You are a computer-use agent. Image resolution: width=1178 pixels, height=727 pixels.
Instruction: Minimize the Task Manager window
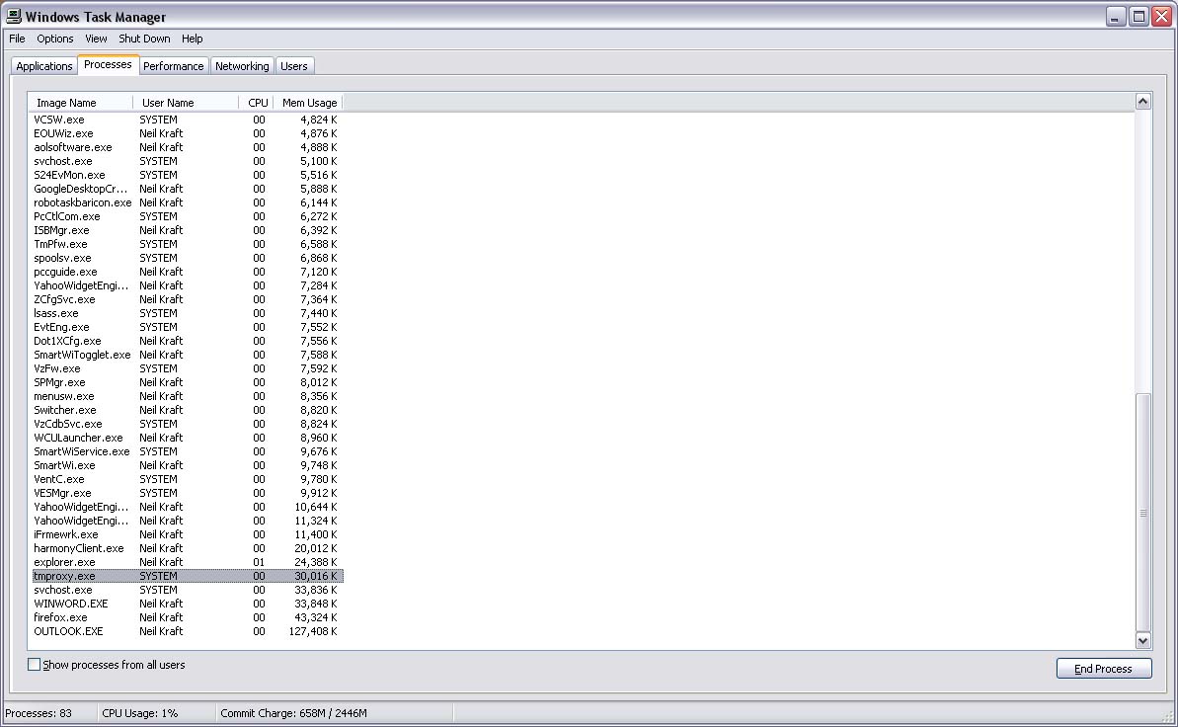pos(1117,17)
